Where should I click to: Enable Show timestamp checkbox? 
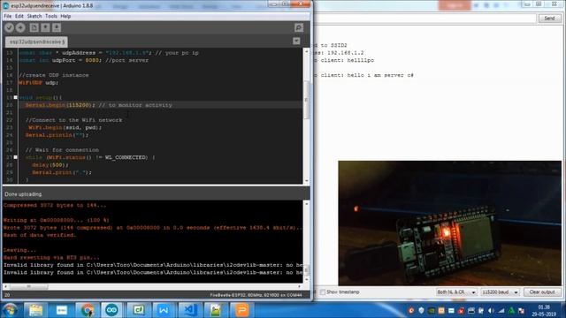(323, 291)
